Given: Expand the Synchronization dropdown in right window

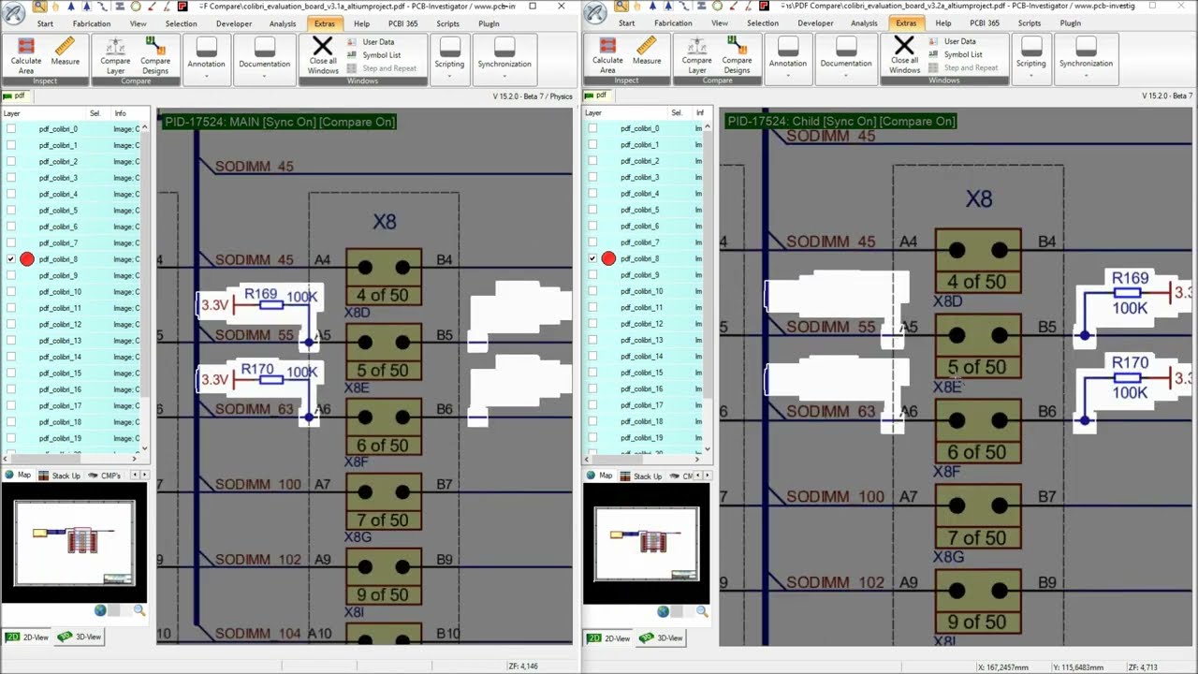Looking at the screenshot, I should coord(1086,57).
